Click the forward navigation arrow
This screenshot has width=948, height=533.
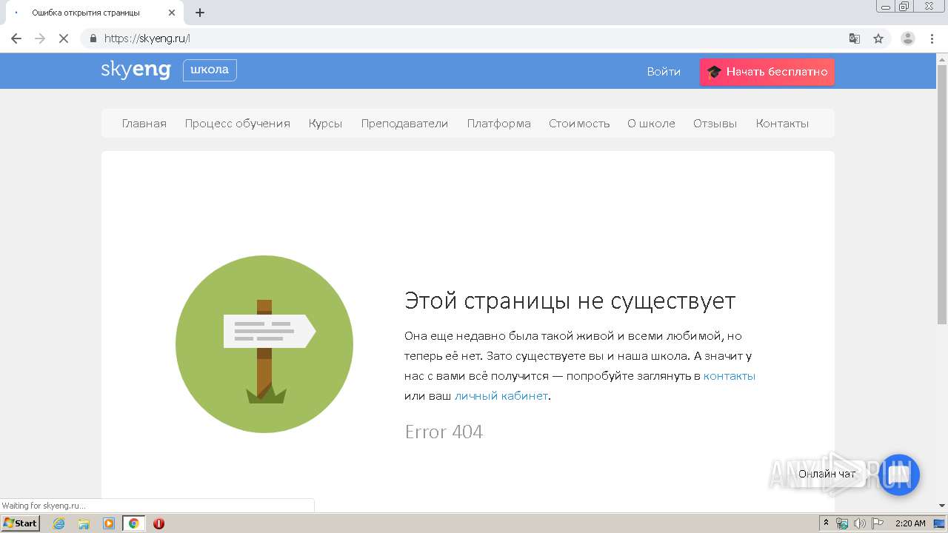pyautogui.click(x=40, y=38)
